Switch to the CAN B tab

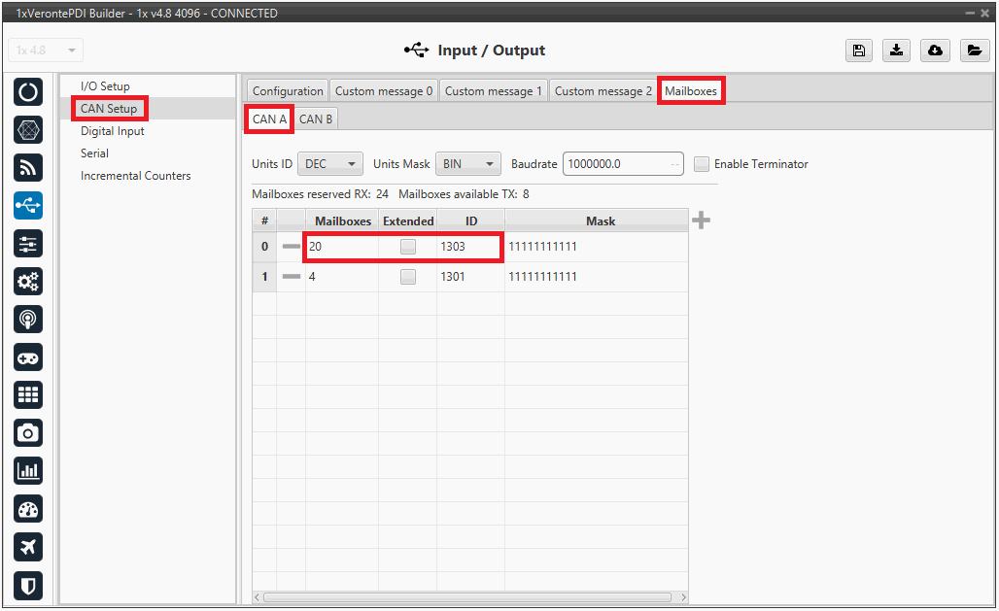coord(316,119)
